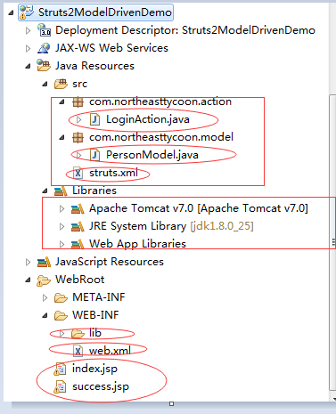Expand the JAX-WS Web Services node

coord(28,48)
